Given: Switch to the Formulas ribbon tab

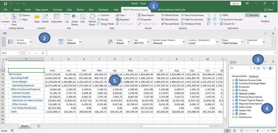Looking at the screenshot, I should click(58, 9).
